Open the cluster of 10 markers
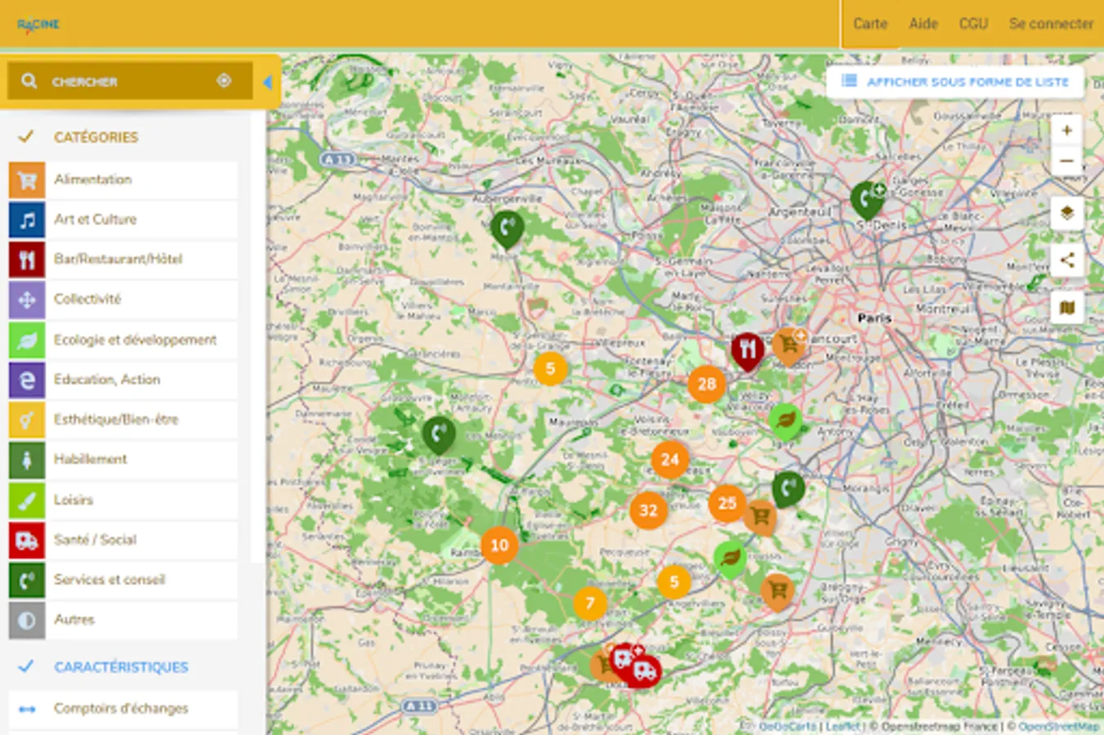The height and width of the screenshot is (735, 1104). pyautogui.click(x=499, y=545)
